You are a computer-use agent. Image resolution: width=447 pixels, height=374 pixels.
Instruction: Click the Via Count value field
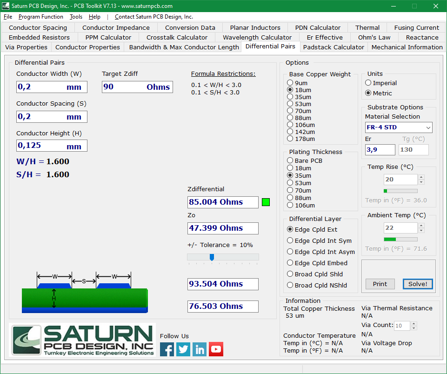click(402, 326)
